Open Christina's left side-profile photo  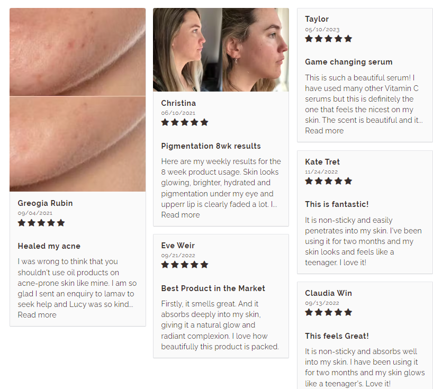click(x=187, y=50)
